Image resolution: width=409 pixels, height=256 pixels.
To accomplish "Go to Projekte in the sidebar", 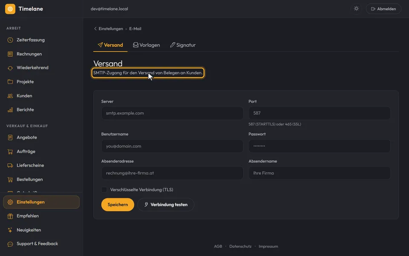I will pyautogui.click(x=41, y=82).
